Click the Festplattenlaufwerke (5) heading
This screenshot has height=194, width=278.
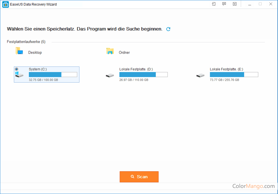(x=26, y=42)
